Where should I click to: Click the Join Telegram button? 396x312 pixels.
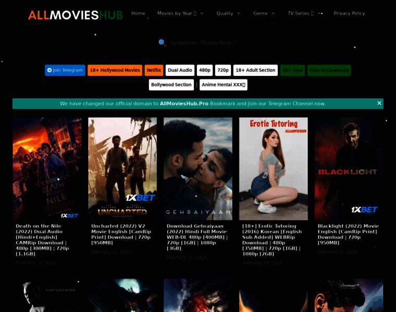click(65, 70)
